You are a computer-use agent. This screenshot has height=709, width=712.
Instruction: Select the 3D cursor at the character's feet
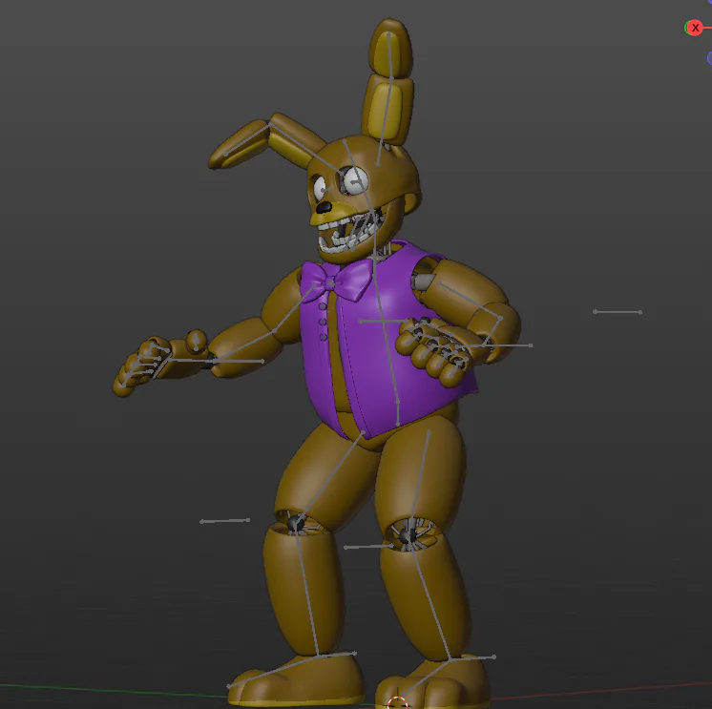[398, 702]
